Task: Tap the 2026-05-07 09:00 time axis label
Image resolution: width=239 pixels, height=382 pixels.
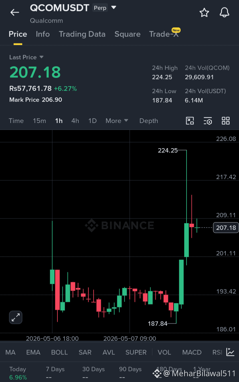Action: click(x=129, y=338)
